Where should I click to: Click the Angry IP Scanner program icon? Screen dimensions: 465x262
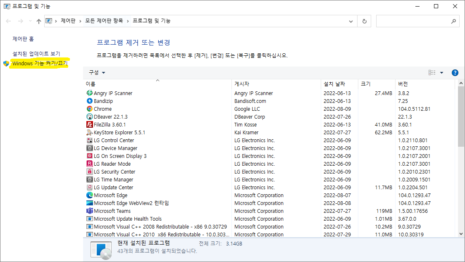90,93
